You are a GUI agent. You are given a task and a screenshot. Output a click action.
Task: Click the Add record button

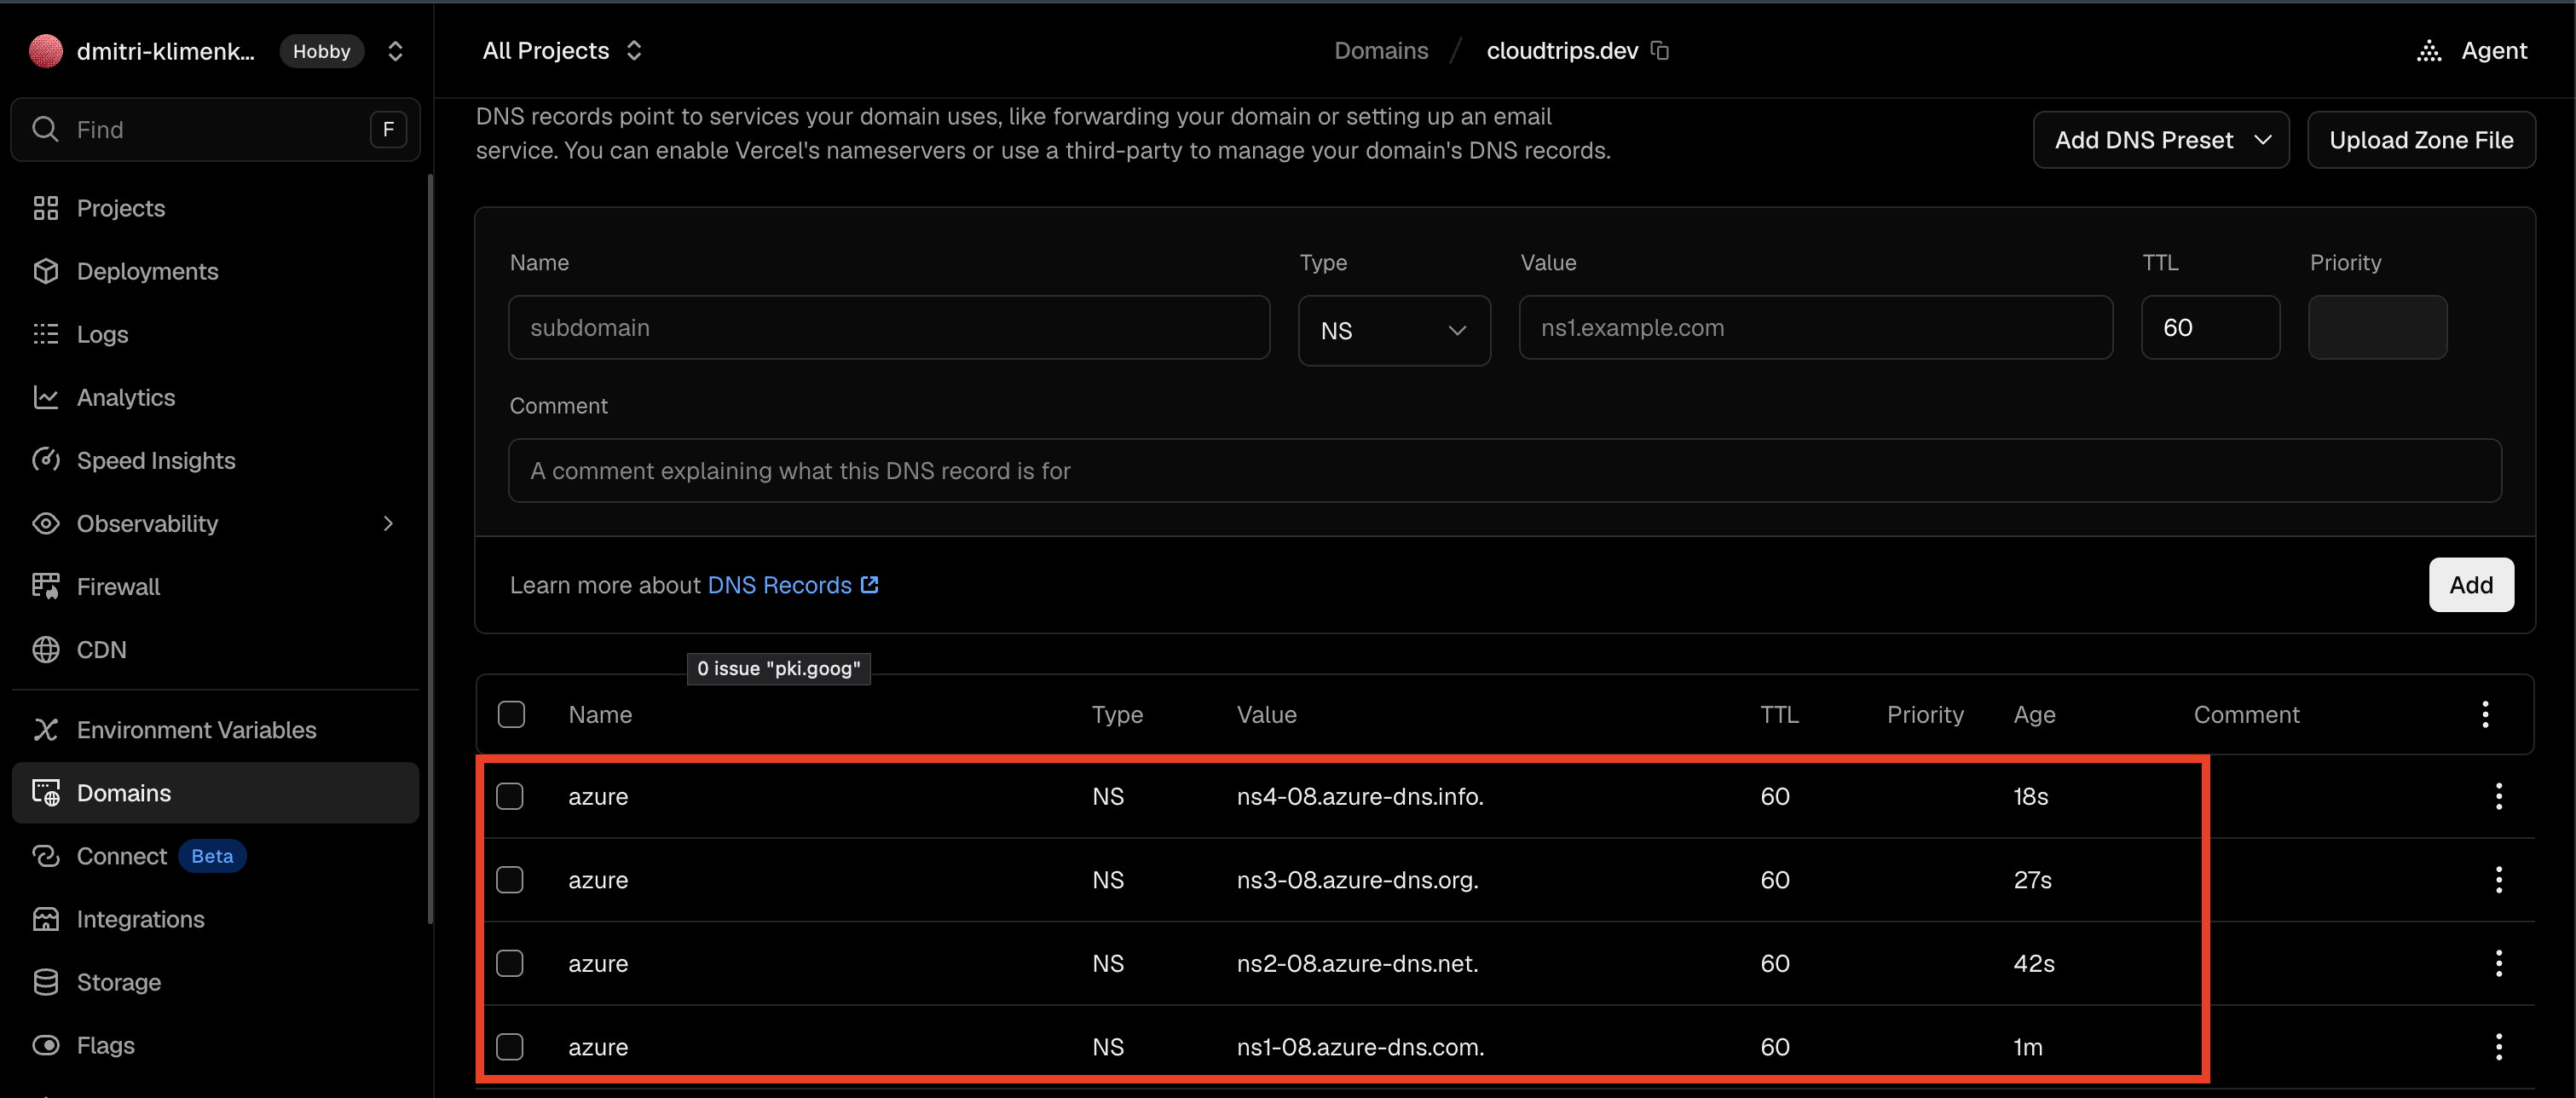(x=2470, y=584)
